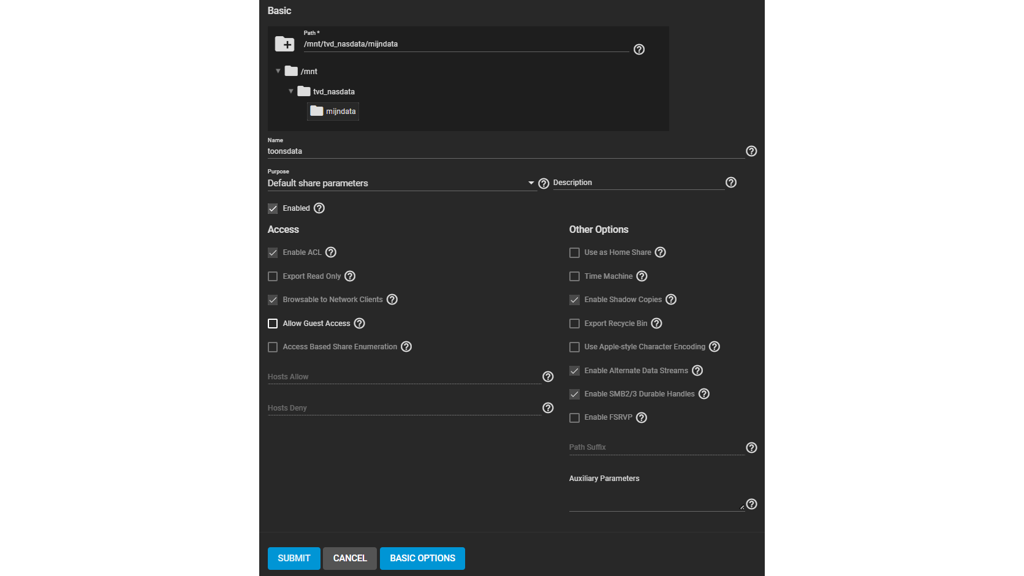
Task: Click the Cancel button
Action: click(x=349, y=558)
